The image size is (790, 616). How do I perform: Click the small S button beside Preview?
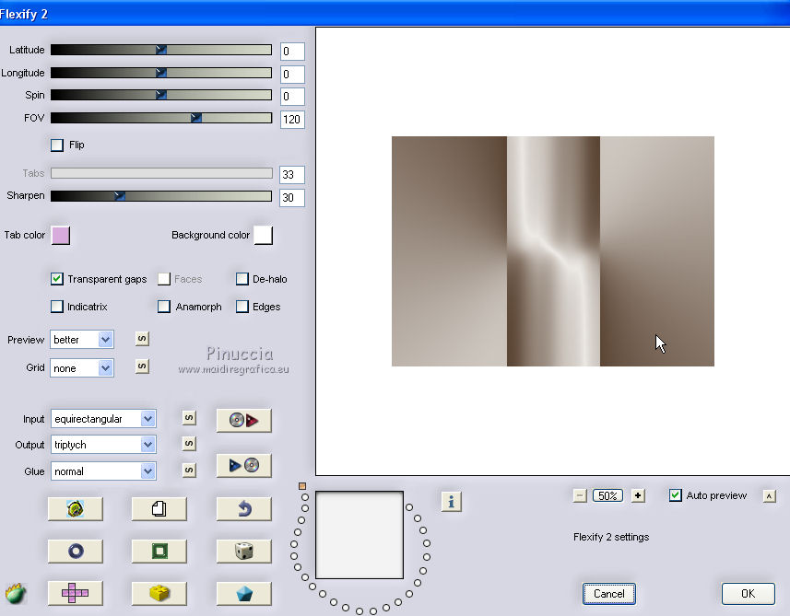143,339
